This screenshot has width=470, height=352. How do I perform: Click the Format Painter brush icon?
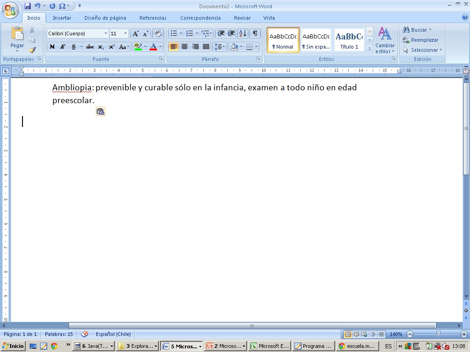pyautogui.click(x=32, y=50)
